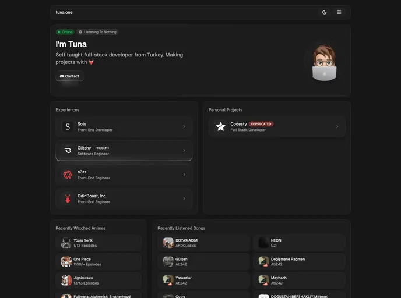This screenshot has height=298, width=401.
Task: Expand the OdinBoost row chevron
Action: tap(184, 198)
